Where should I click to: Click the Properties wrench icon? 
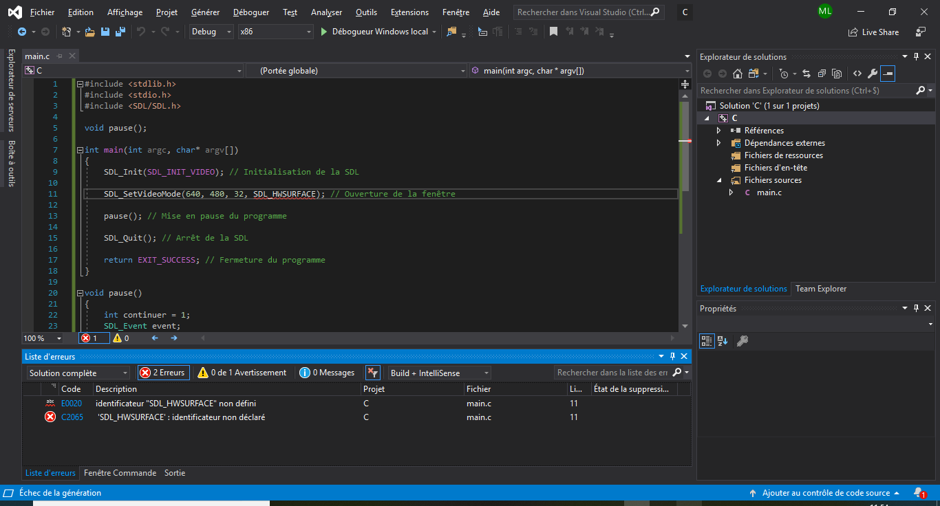point(873,74)
